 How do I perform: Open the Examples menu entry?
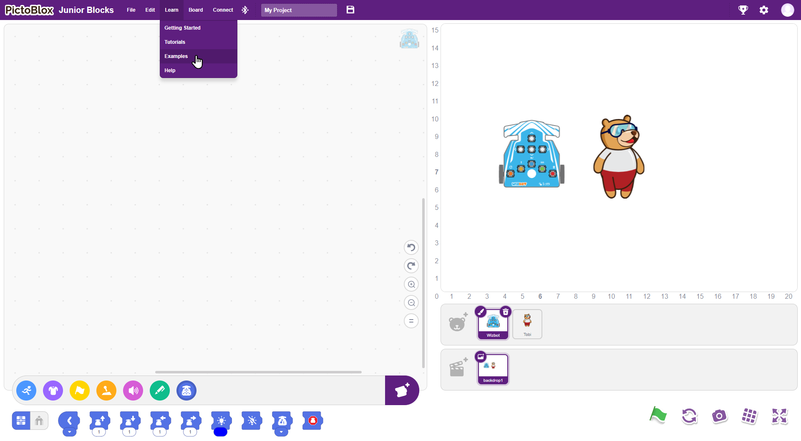click(176, 56)
